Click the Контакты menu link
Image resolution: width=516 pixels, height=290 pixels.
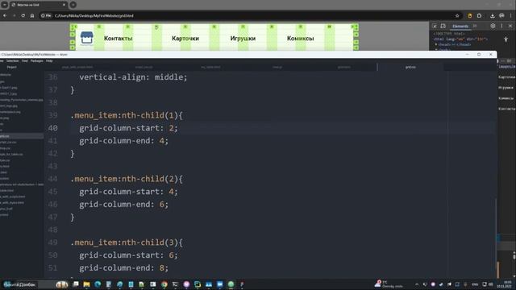coord(119,39)
